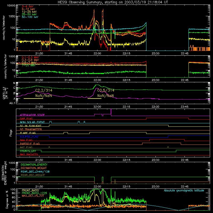The image size is (213, 213).
Task: Click the FRONTS_OFF flag label
Action: tap(28, 151)
